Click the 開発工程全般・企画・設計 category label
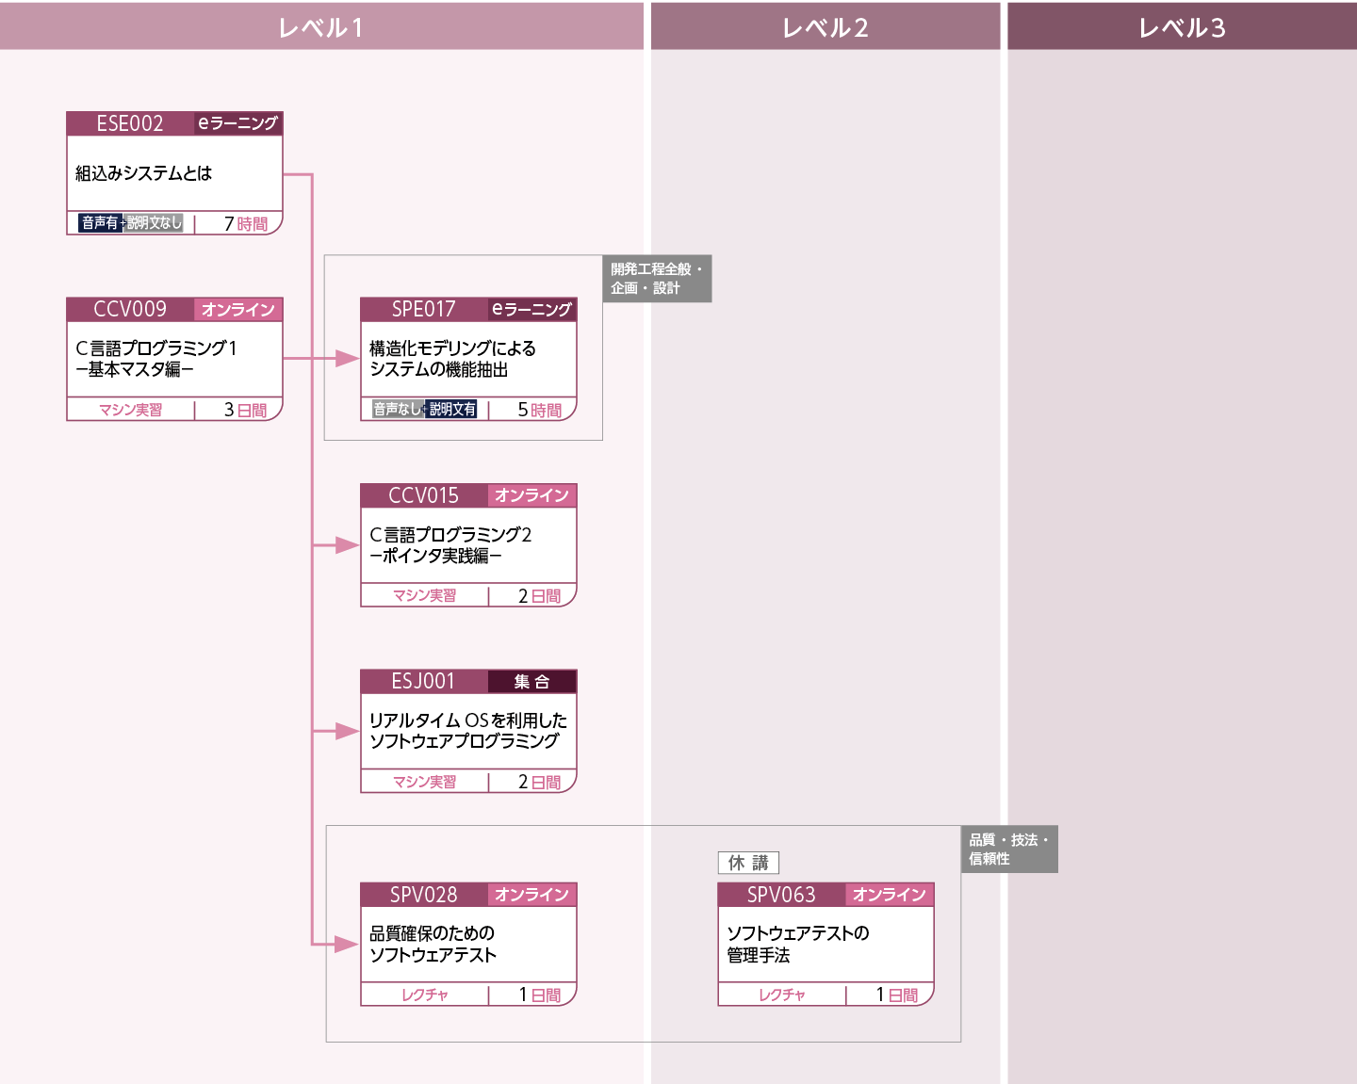The height and width of the screenshot is (1084, 1357). tap(657, 279)
